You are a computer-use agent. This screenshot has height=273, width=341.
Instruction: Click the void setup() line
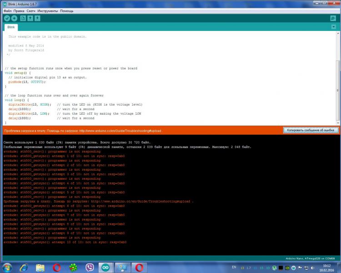point(18,73)
